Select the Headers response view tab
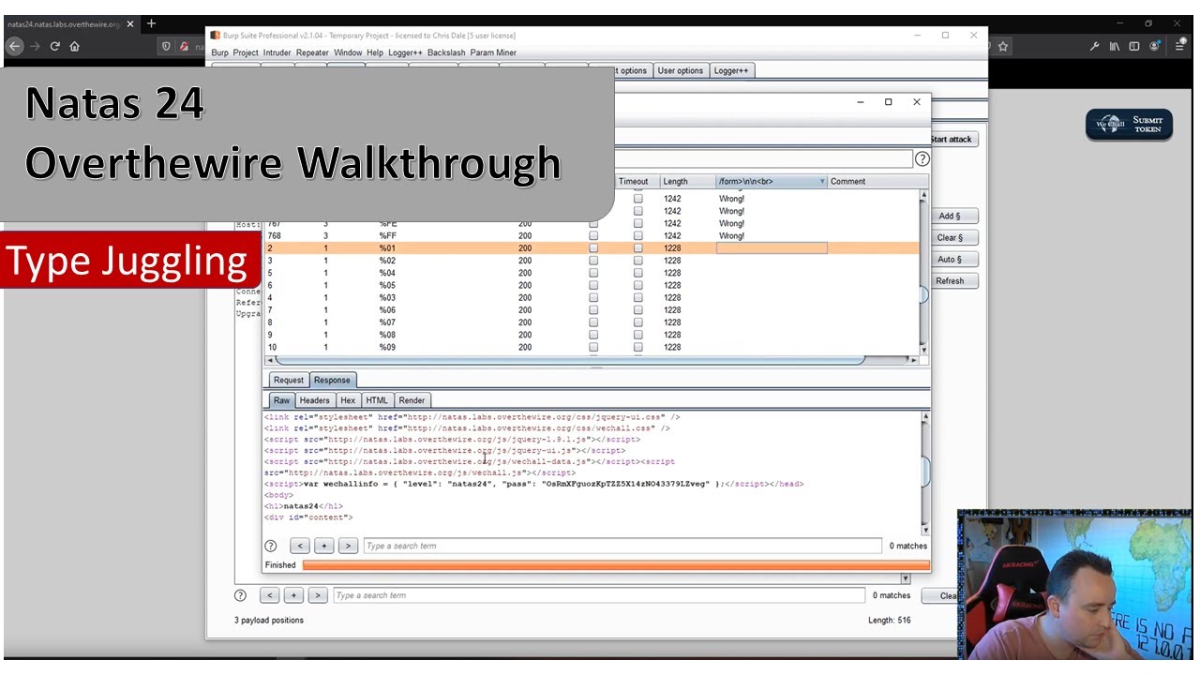 [315, 400]
